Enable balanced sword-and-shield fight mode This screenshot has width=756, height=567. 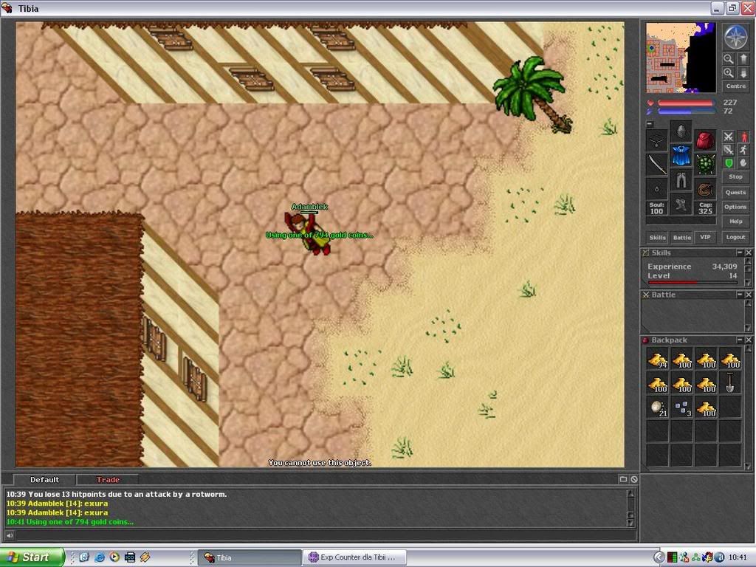click(729, 150)
